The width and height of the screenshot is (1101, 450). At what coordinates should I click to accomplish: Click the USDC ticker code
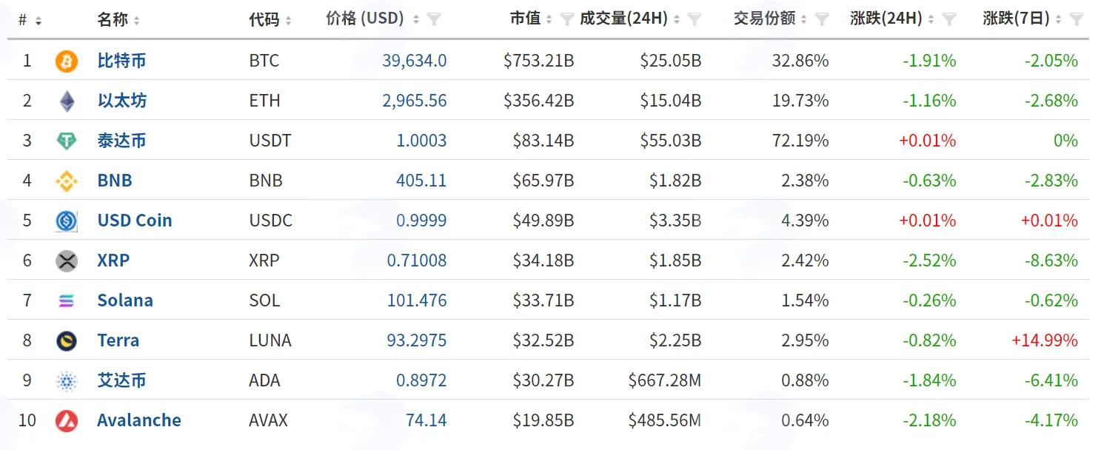point(270,221)
